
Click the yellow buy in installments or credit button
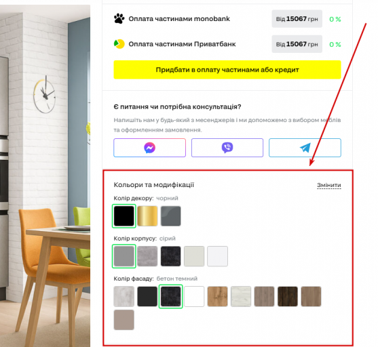[227, 70]
